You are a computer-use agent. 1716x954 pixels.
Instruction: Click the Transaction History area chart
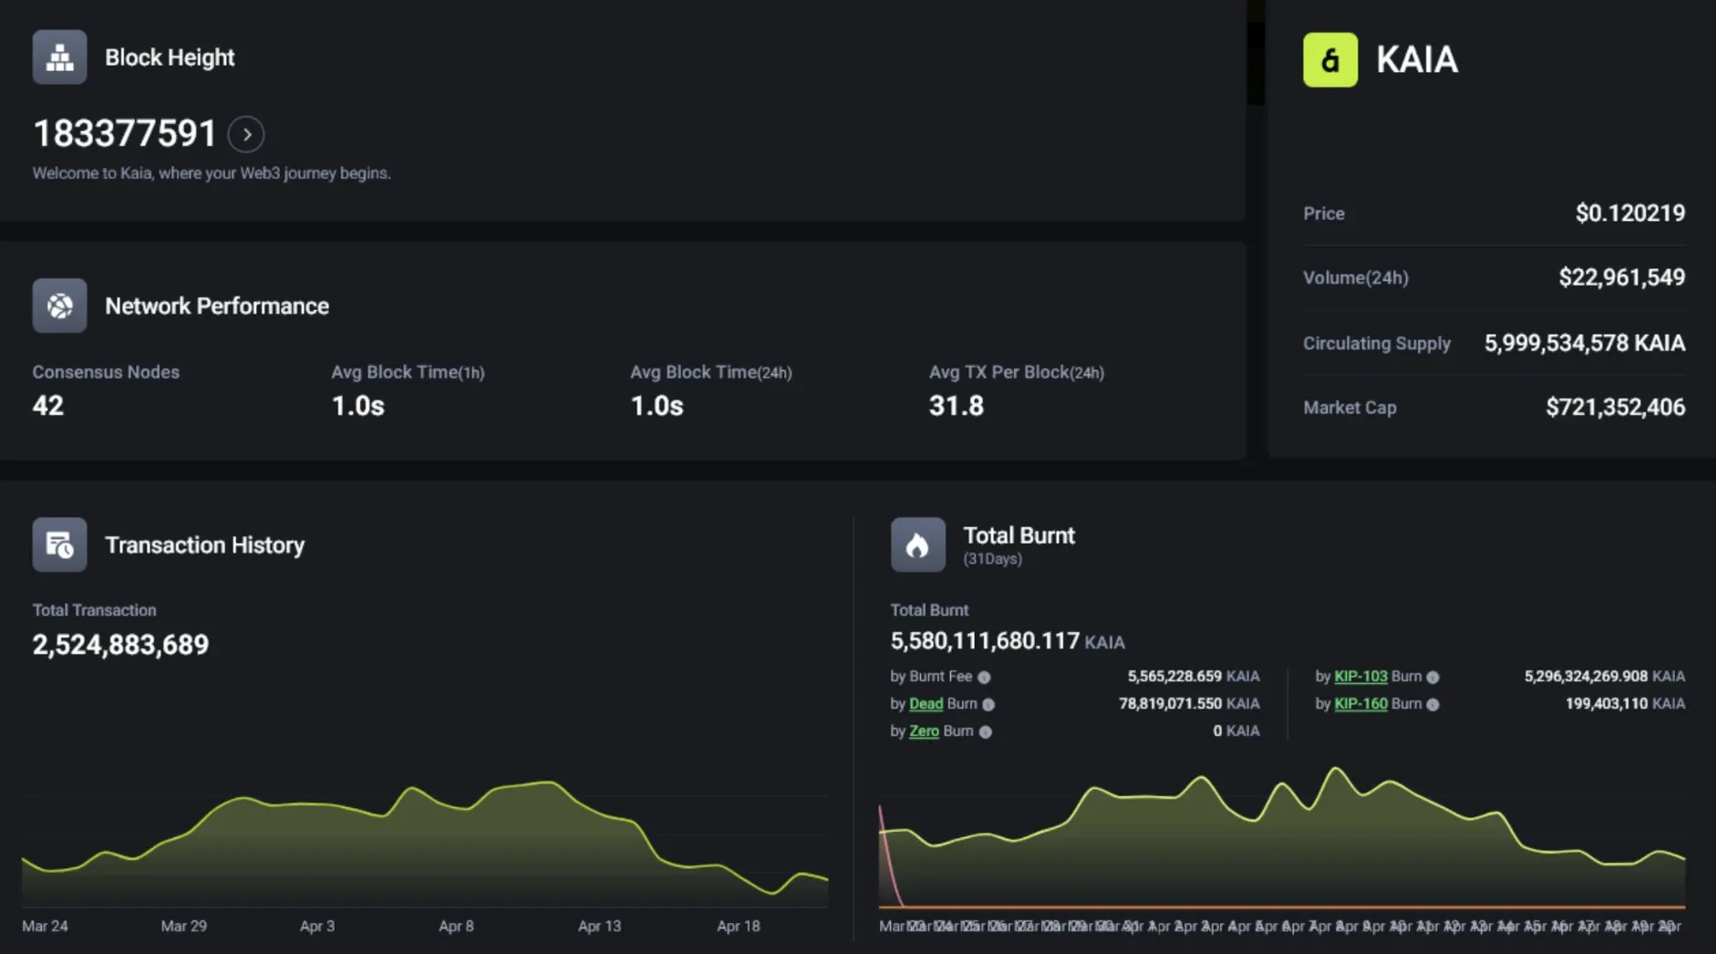click(x=425, y=844)
